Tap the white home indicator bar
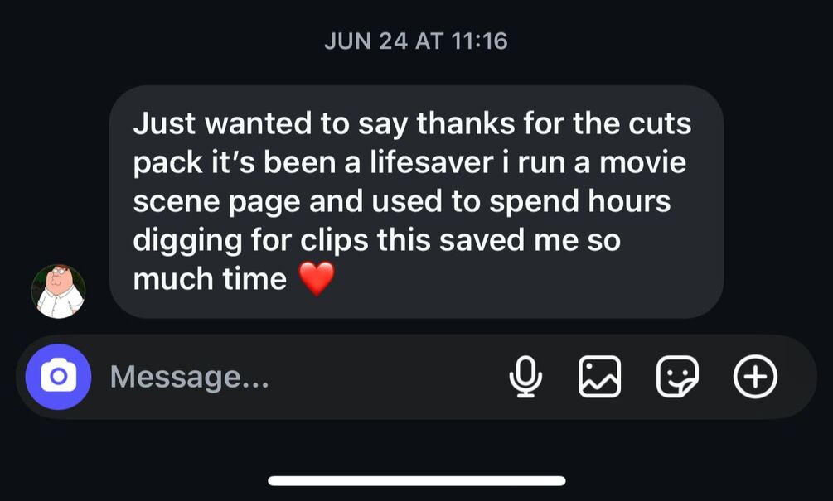Screen dimensions: 833x501 coord(416,481)
